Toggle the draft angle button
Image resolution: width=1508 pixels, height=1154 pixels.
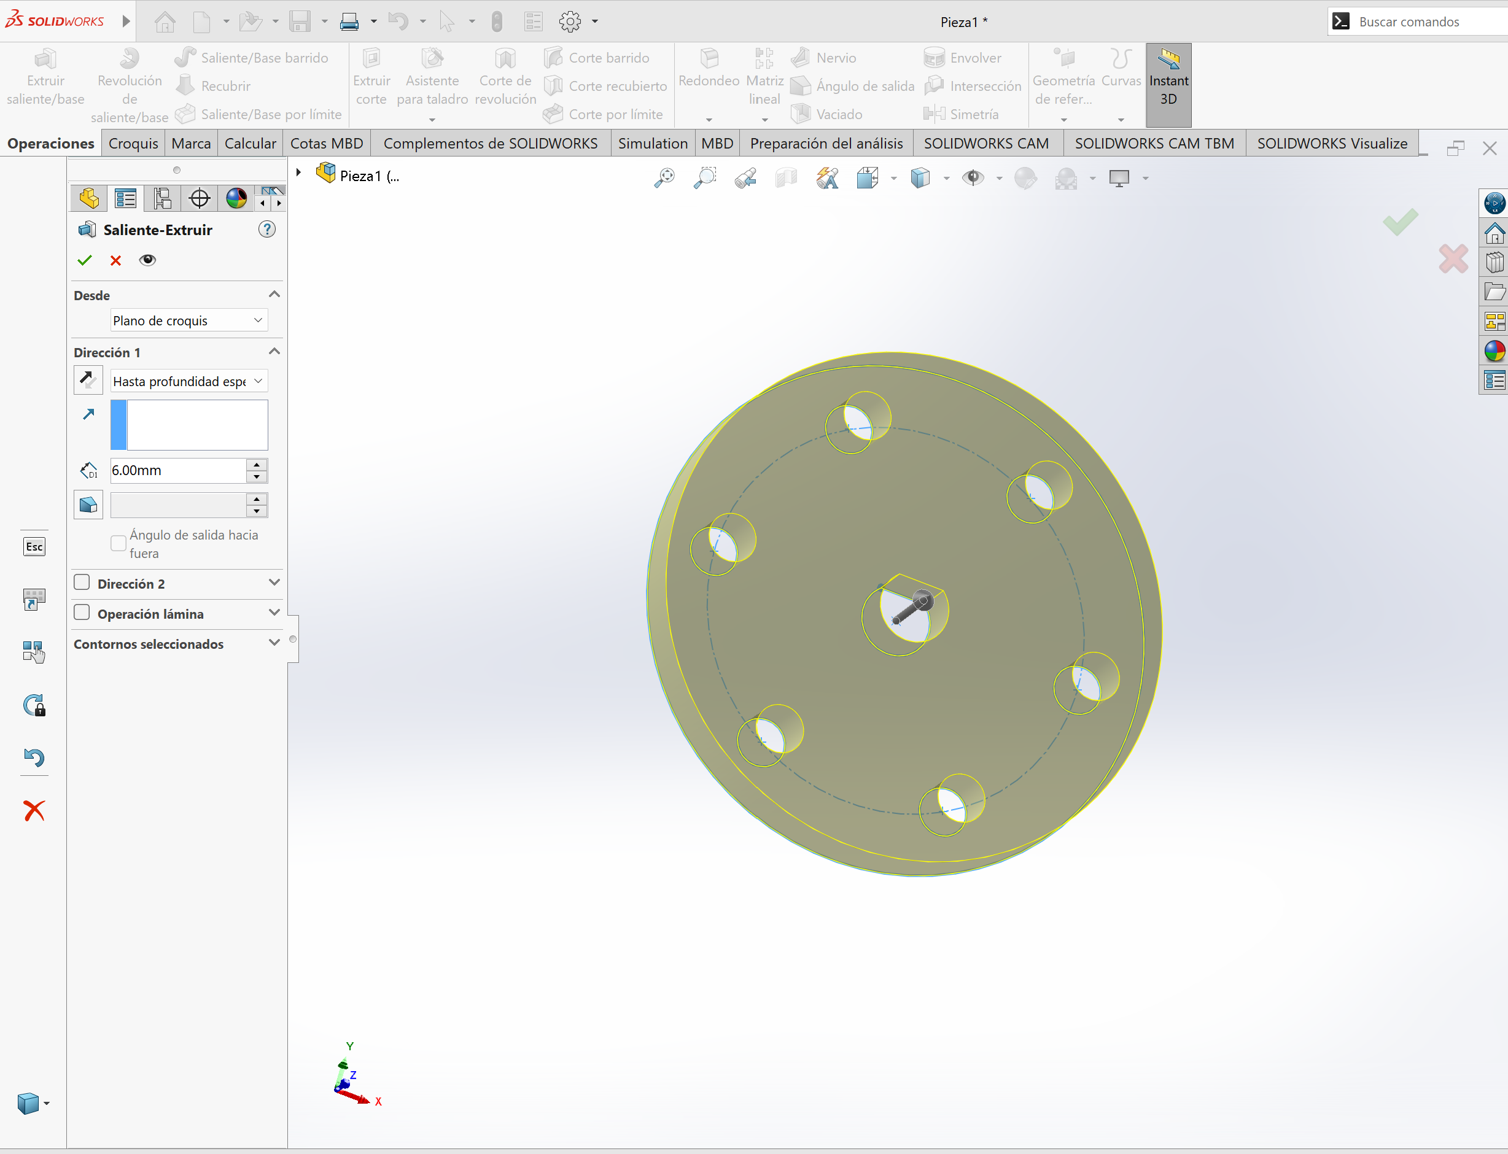coord(88,505)
